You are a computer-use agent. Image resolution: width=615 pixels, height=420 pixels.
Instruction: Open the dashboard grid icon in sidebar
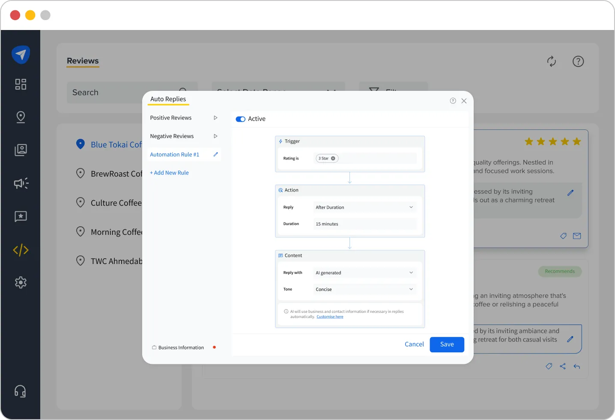[x=21, y=84]
